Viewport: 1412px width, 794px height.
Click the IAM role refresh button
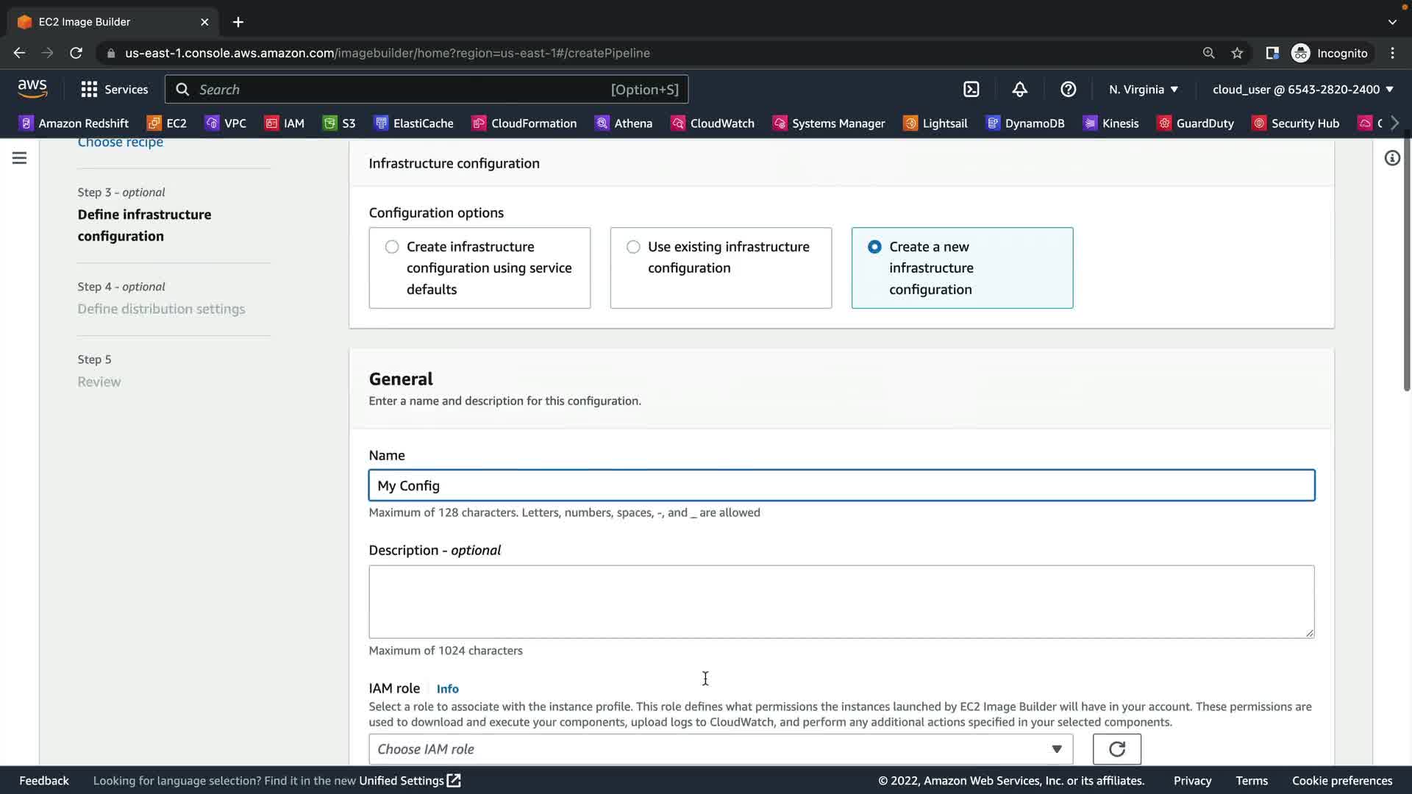coord(1116,749)
